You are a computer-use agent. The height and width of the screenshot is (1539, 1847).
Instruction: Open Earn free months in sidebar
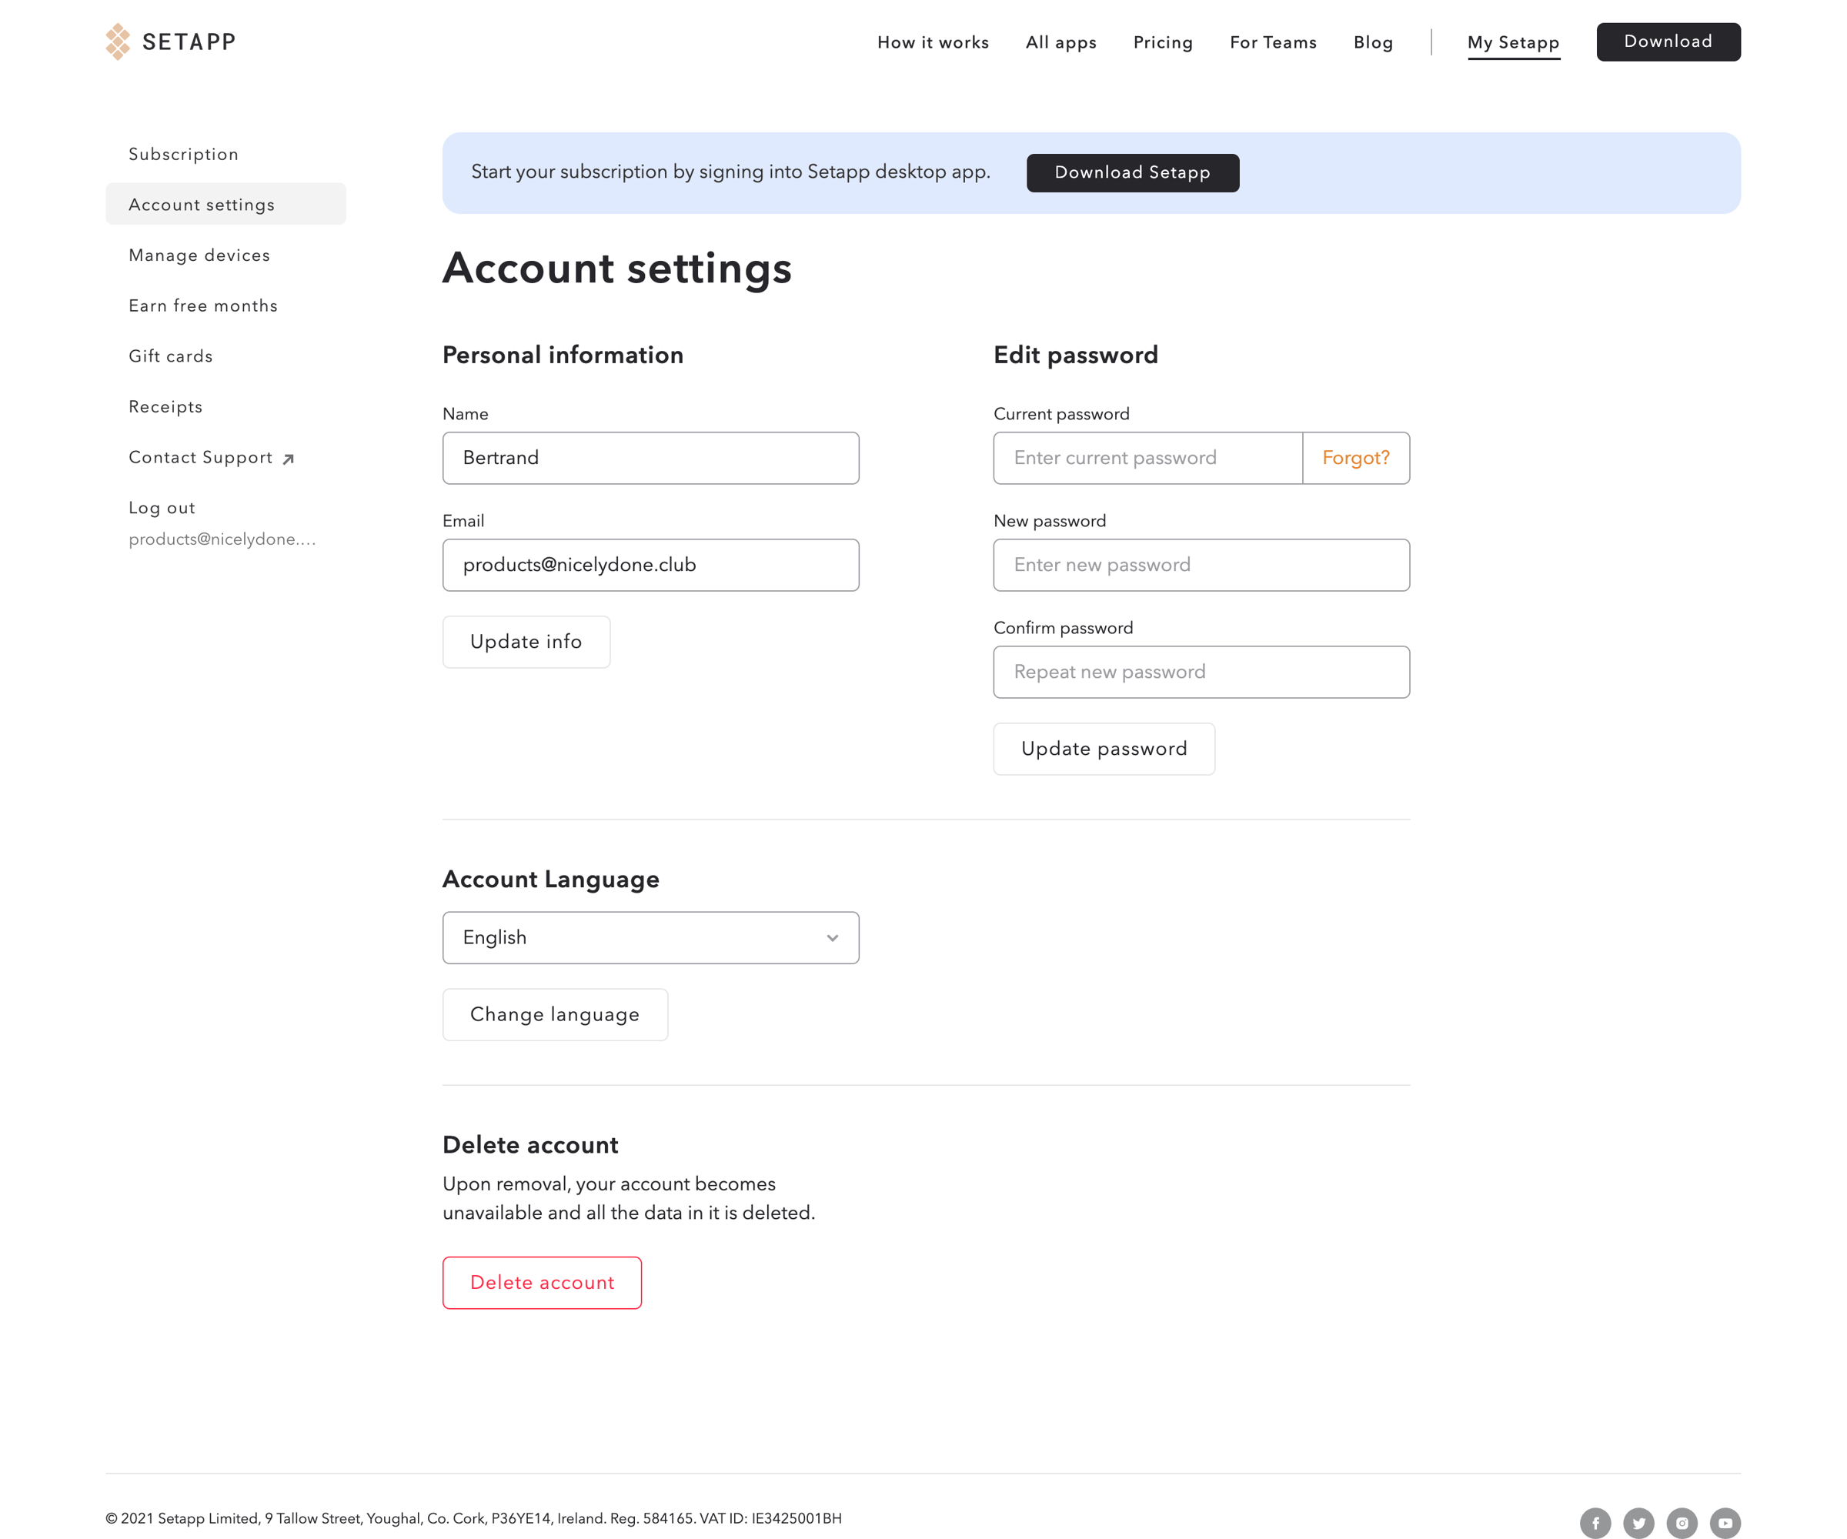coord(203,305)
